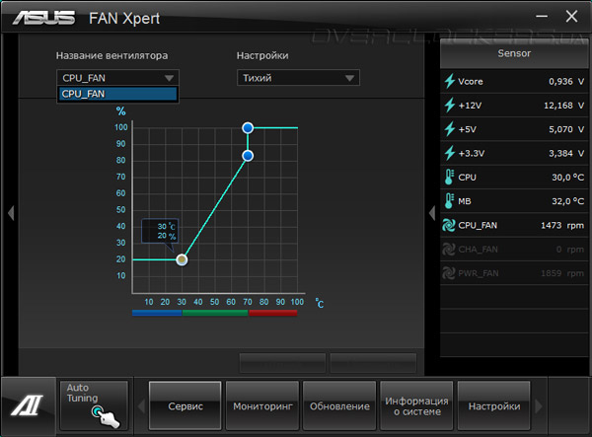This screenshot has height=437, width=592.
Task: Click the Vcore value 0,936 V
Action: pos(566,82)
